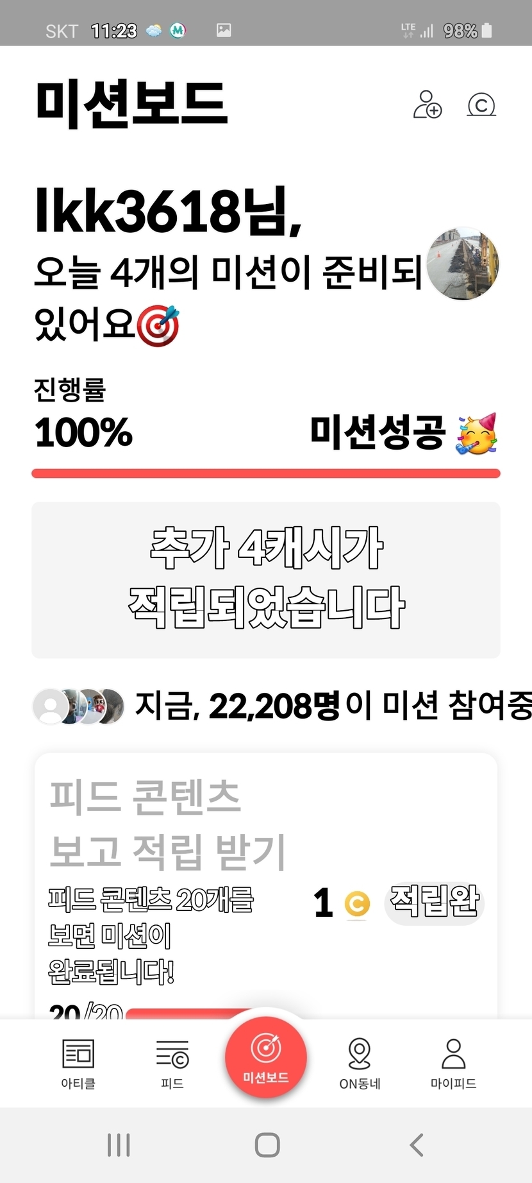Tap the gold coin icon beside 1
The height and width of the screenshot is (1183, 532).
pos(357,905)
